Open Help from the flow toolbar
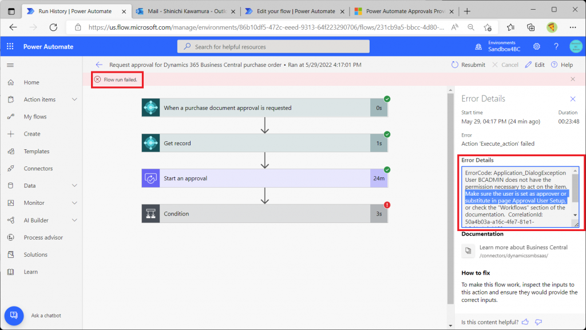The height and width of the screenshot is (330, 586). (x=562, y=65)
